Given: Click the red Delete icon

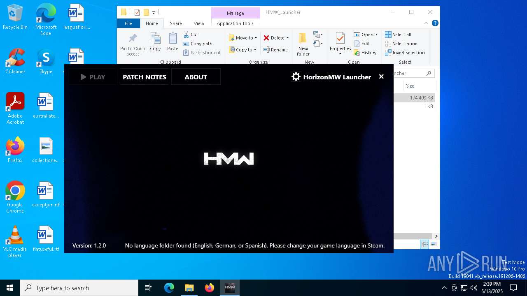Looking at the screenshot, I should (x=266, y=38).
